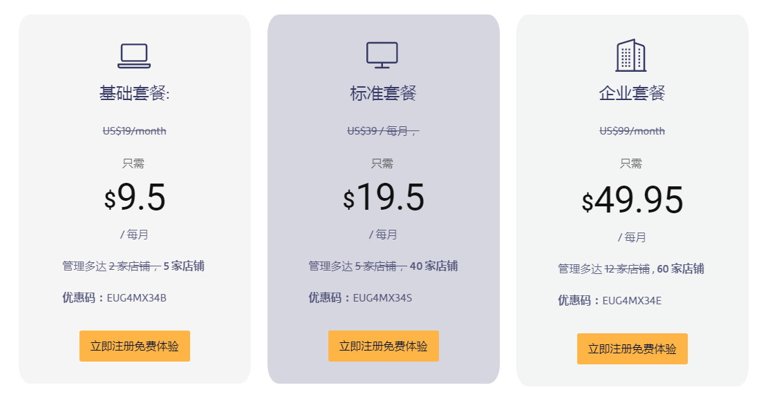Click coupon code EUG4MX34S
Screen dimensions: 768x403
pos(382,298)
